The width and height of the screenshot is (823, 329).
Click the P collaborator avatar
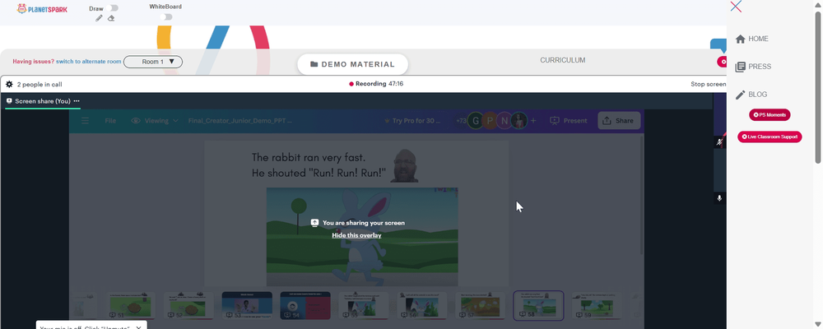(x=490, y=121)
